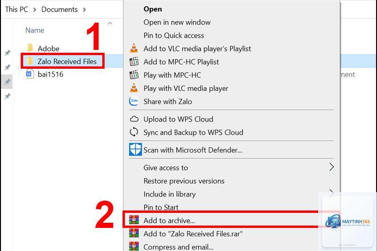
Task: Expand the Give access to submenu arrow
Action: (331, 167)
